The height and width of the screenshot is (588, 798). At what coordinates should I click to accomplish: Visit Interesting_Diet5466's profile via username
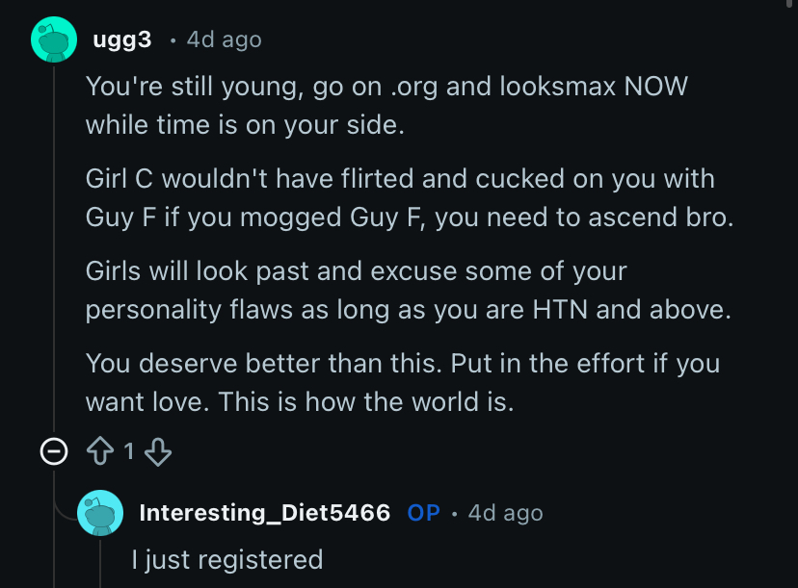264,513
